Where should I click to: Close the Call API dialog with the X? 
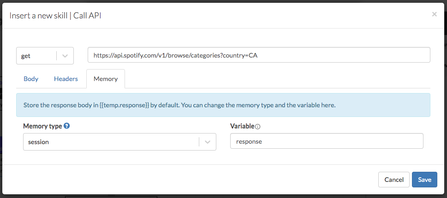click(434, 14)
